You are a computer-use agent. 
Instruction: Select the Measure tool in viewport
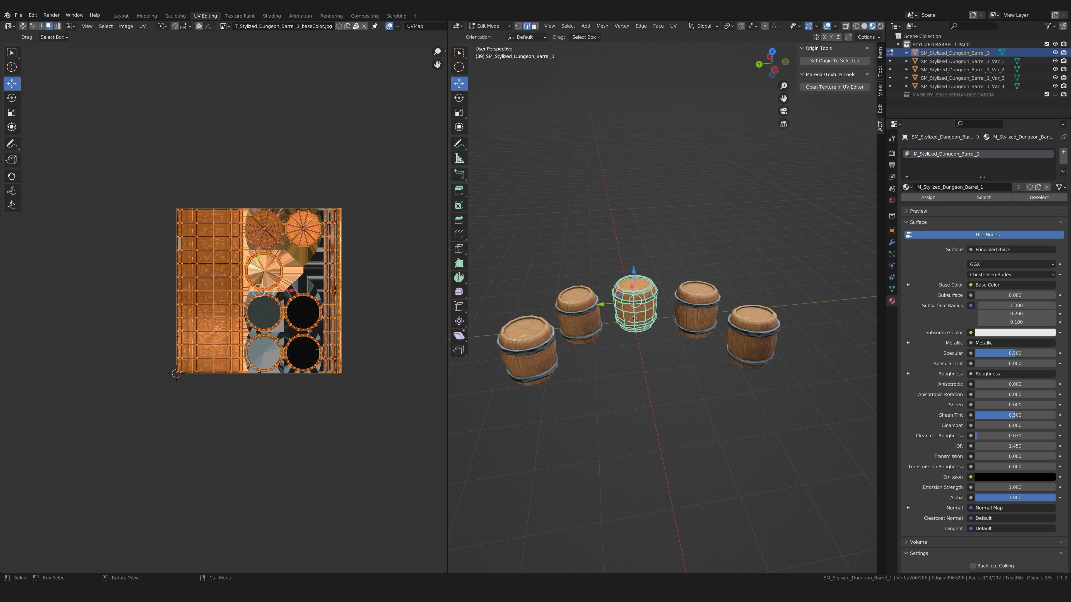[x=459, y=158]
